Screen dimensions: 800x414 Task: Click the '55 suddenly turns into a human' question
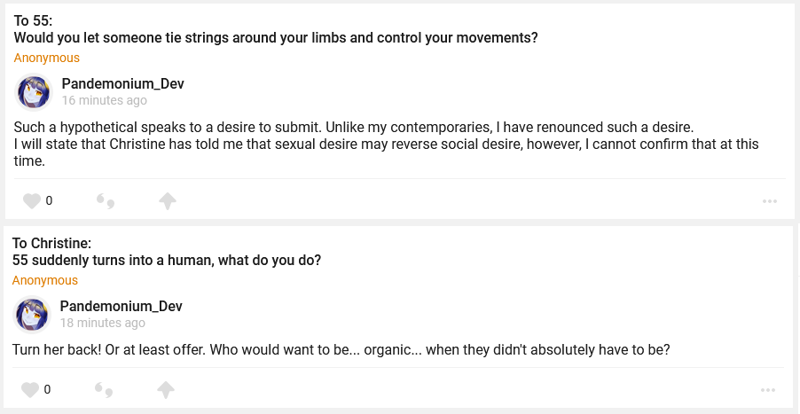tap(166, 261)
